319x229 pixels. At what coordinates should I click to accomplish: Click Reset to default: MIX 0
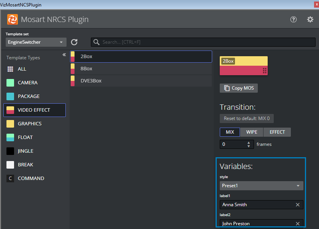tap(246, 118)
